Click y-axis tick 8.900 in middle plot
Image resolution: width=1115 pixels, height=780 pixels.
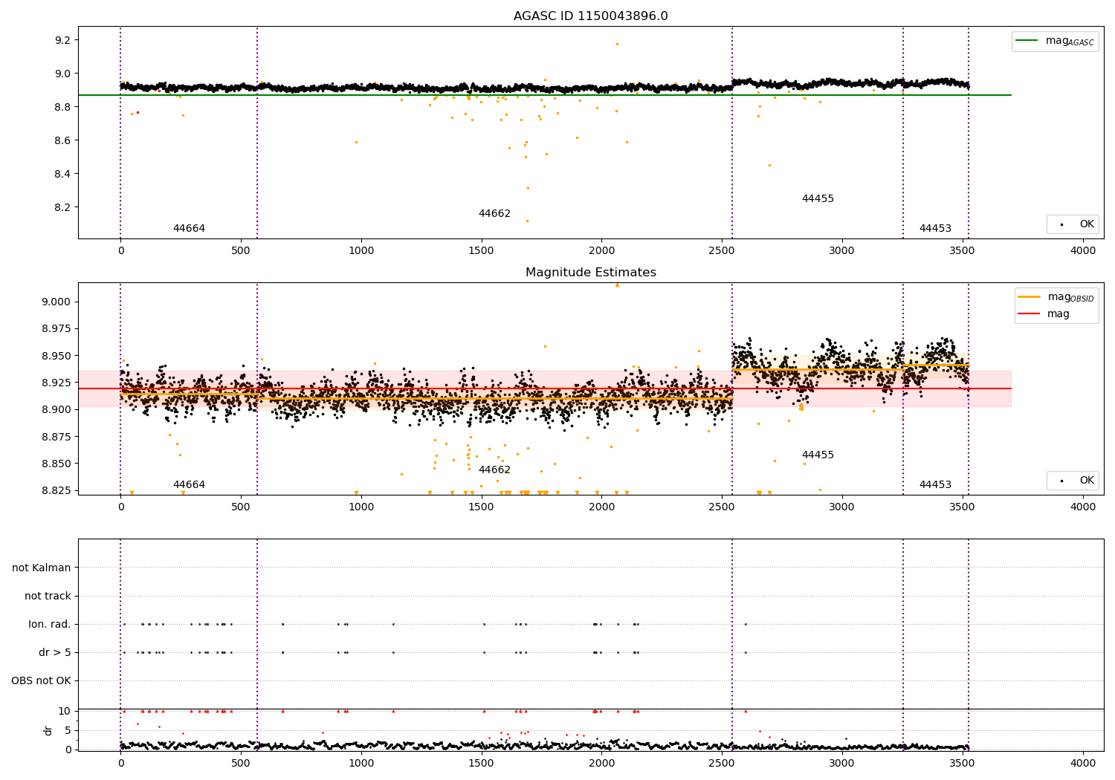click(x=56, y=409)
